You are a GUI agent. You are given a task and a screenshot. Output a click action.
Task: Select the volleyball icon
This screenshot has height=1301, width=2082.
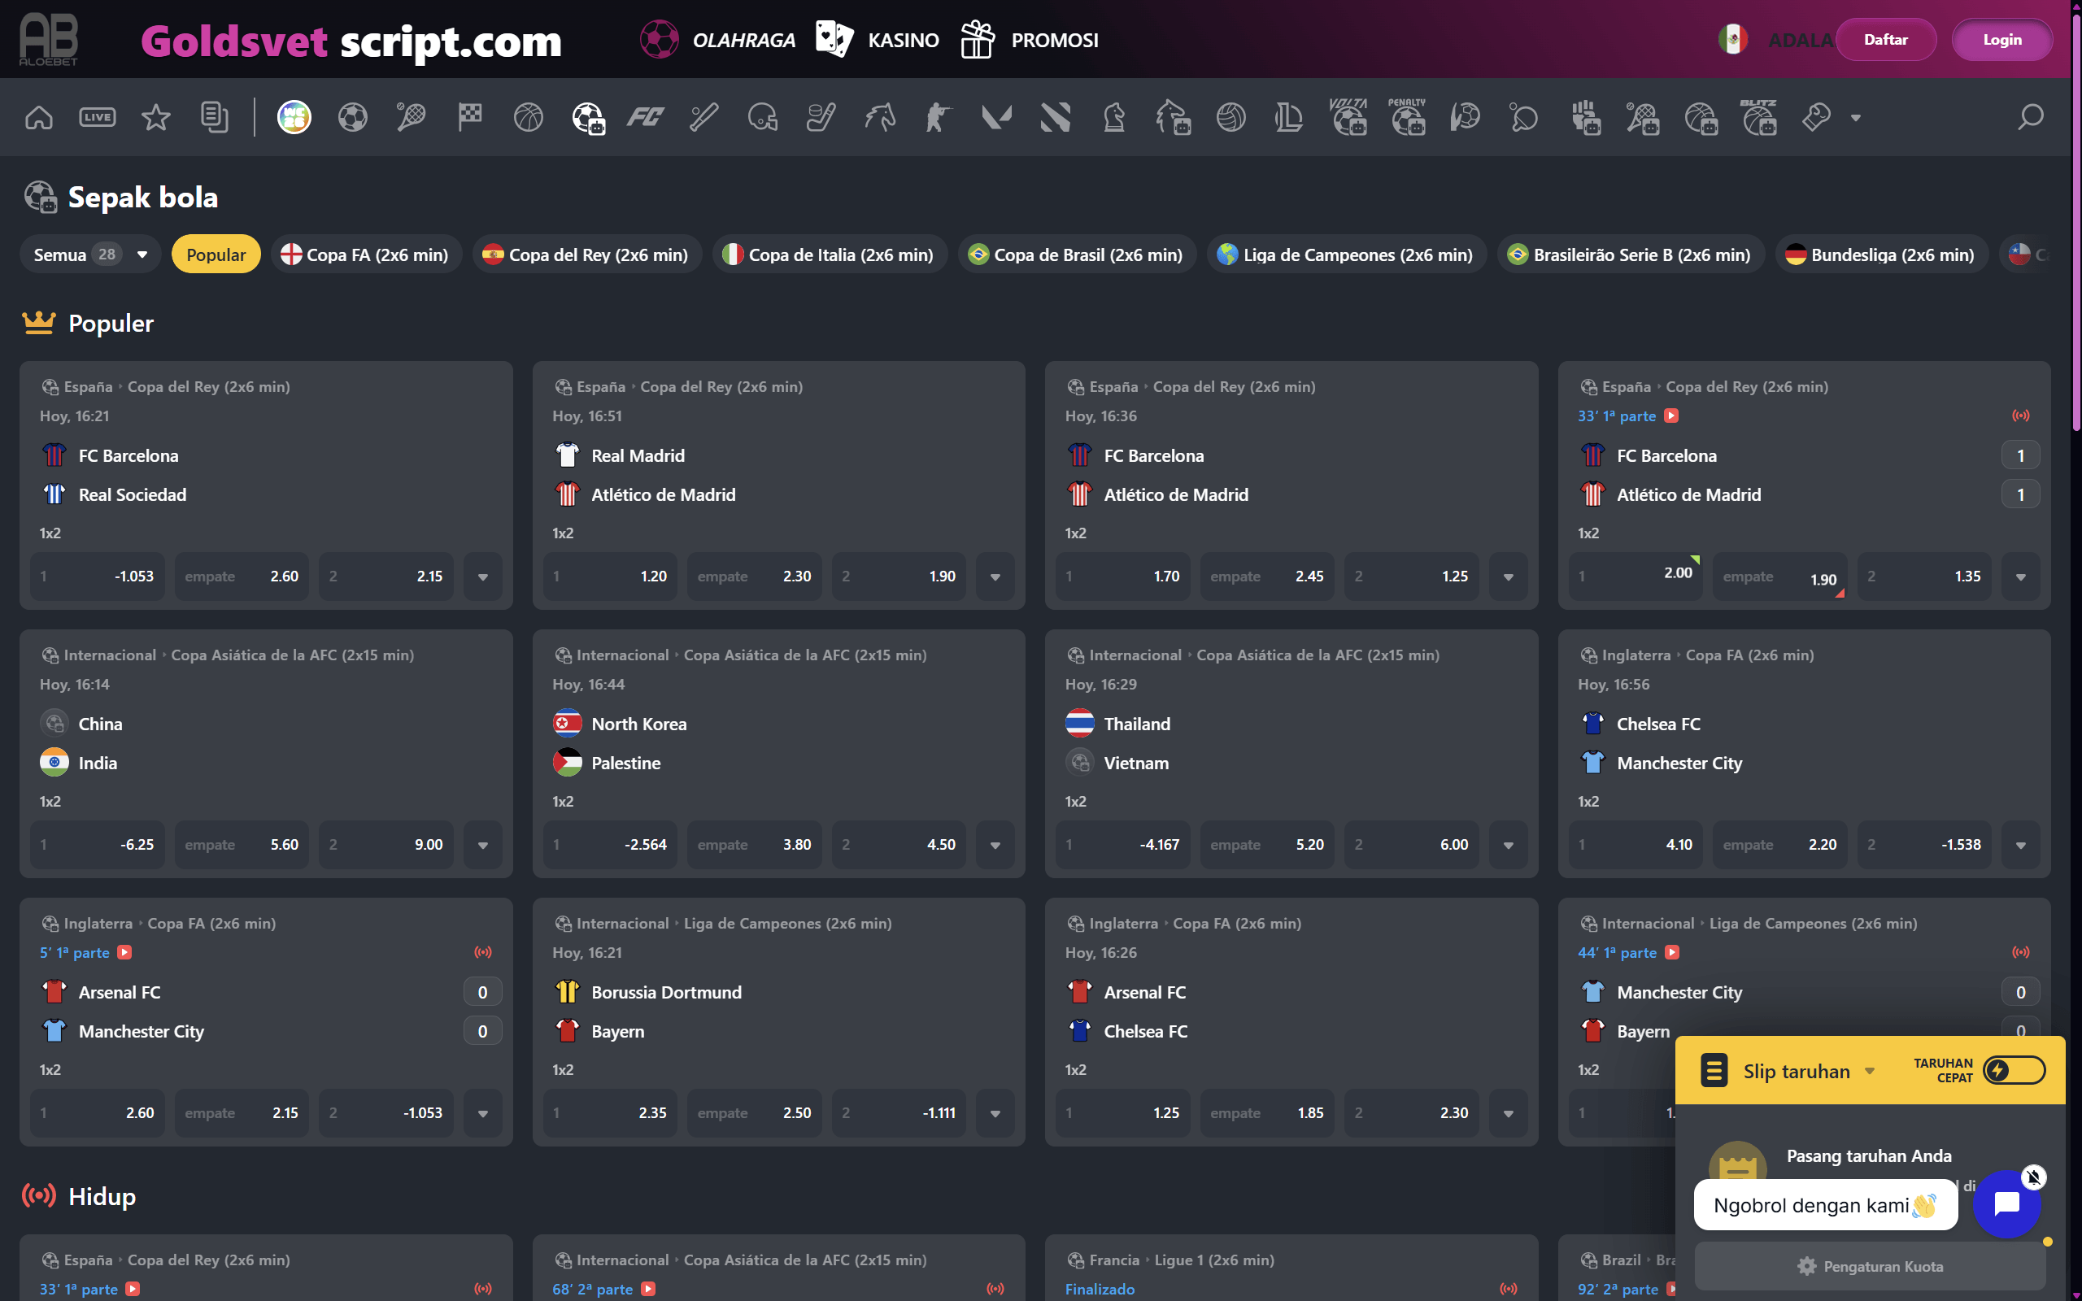click(1231, 117)
